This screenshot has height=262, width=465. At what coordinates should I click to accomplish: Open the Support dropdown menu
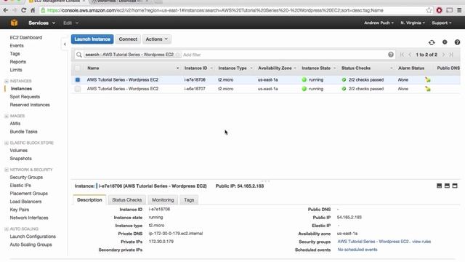(442, 23)
